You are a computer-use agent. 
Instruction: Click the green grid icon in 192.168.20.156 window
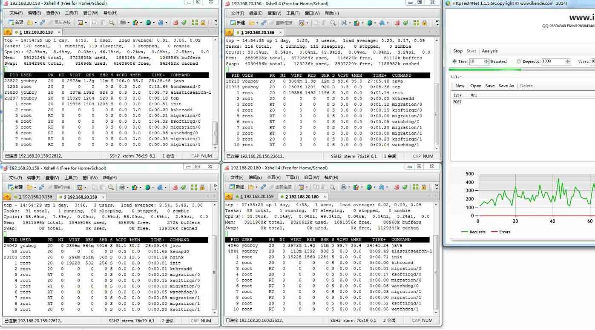pos(415,23)
